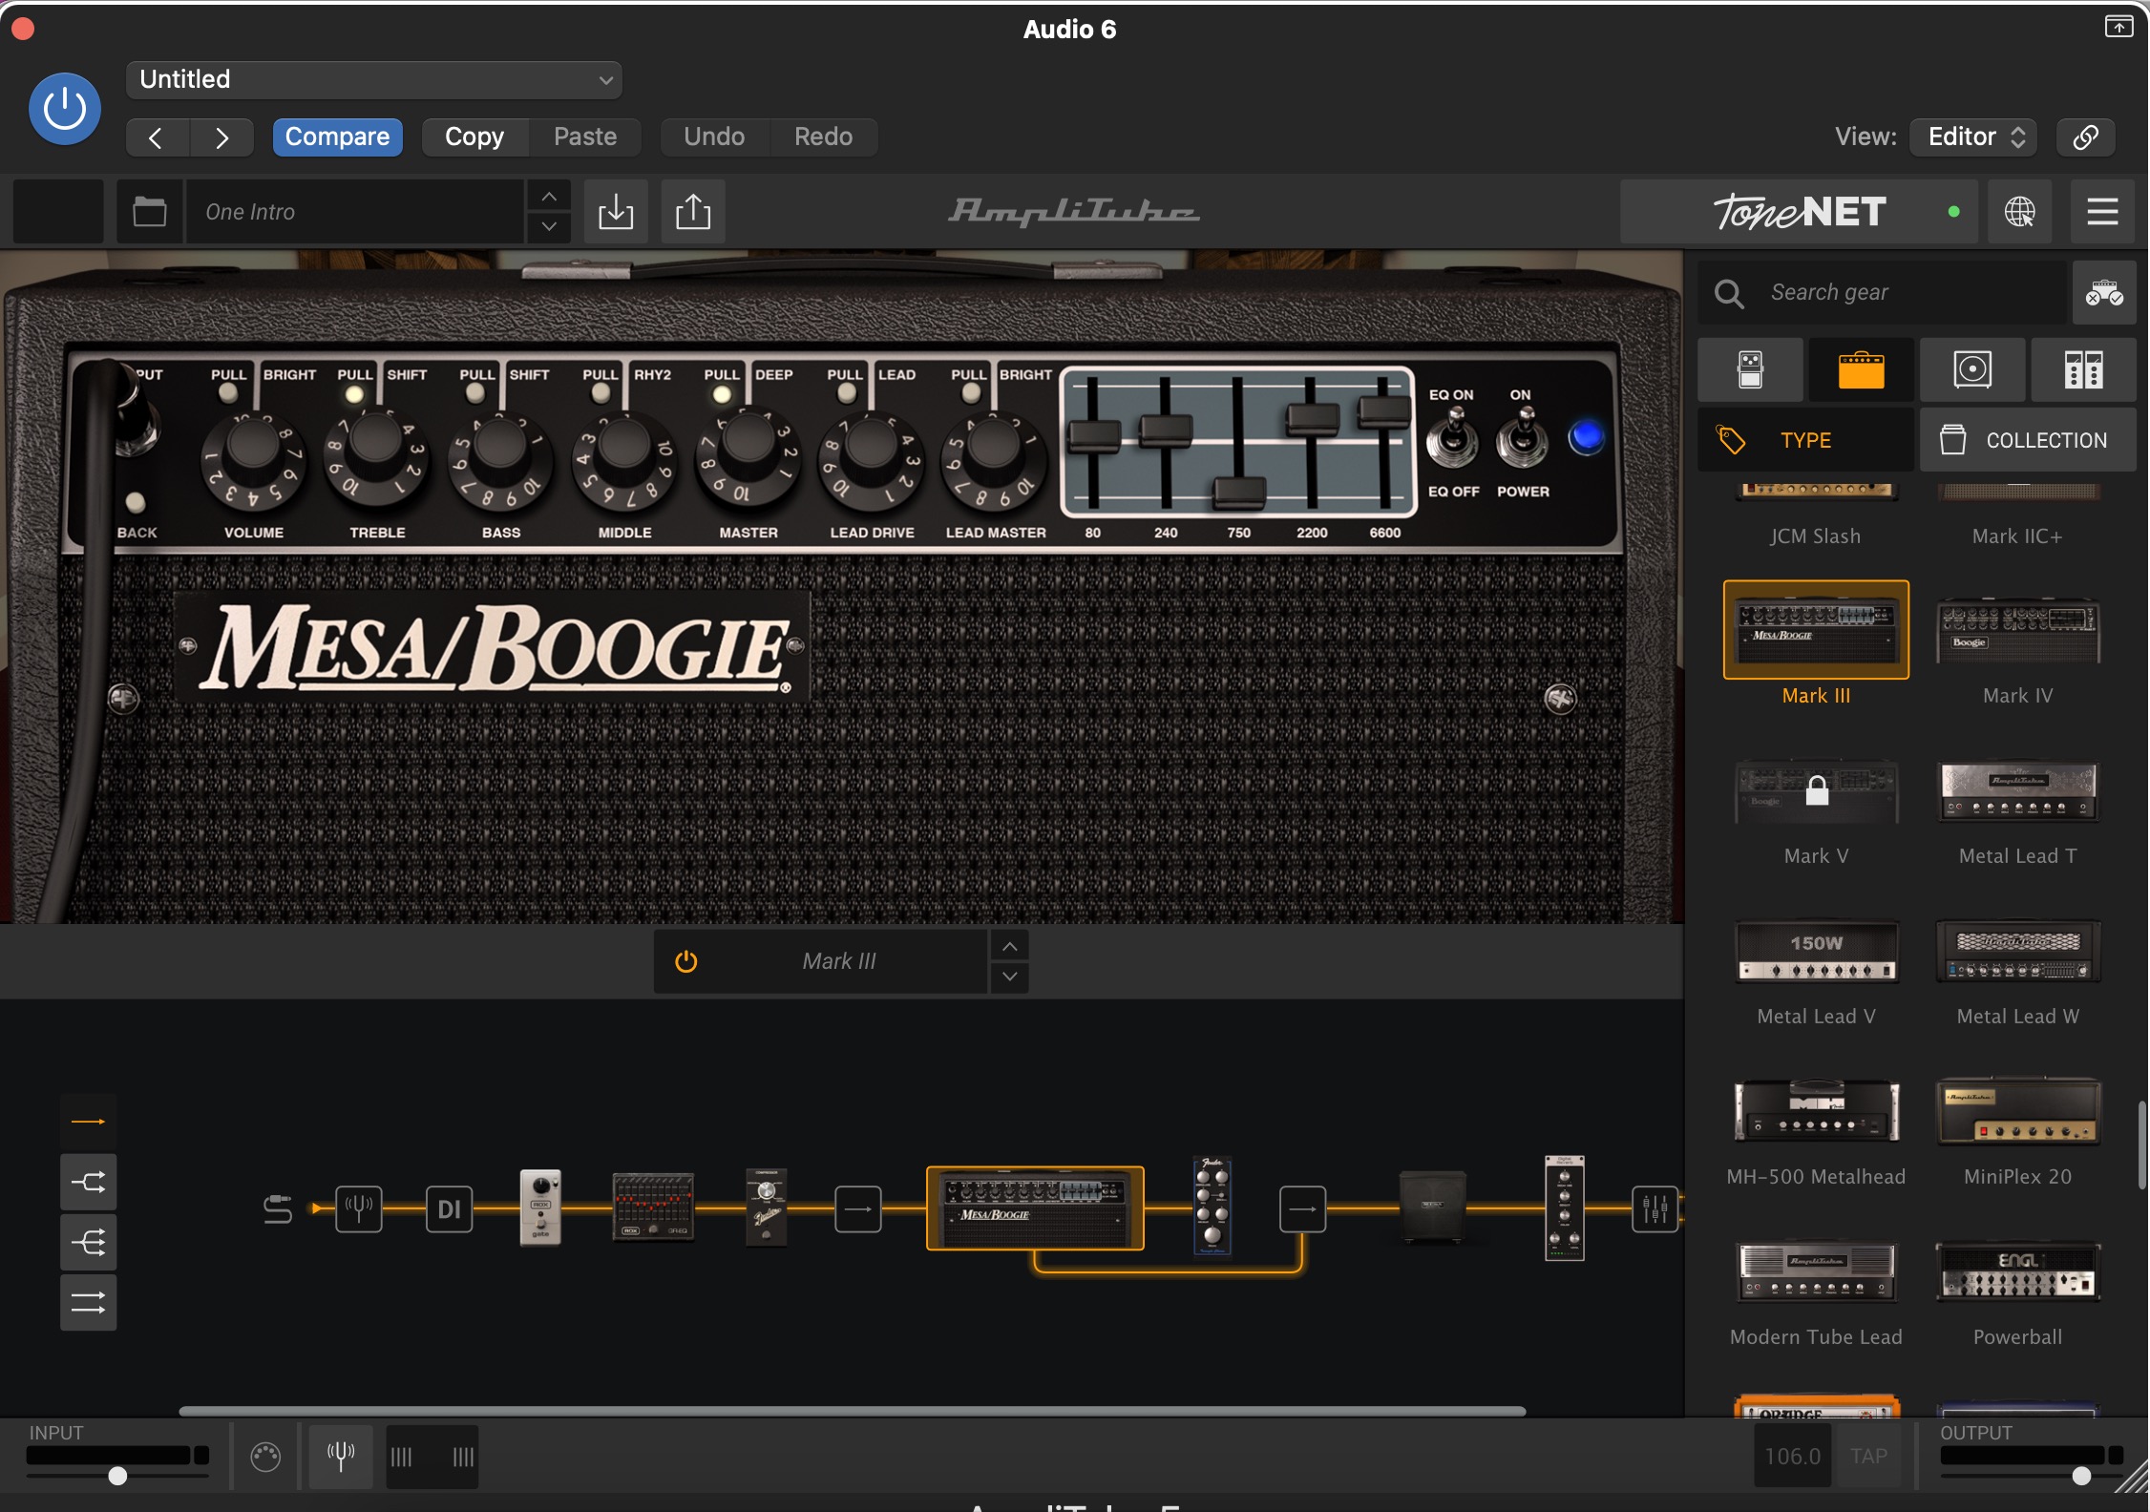Toggle the PULL DEEP master switch
2150x1512 pixels.
722,393
